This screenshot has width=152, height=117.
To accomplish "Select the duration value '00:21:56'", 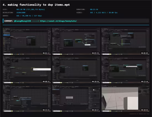I will [x=94, y=9].
